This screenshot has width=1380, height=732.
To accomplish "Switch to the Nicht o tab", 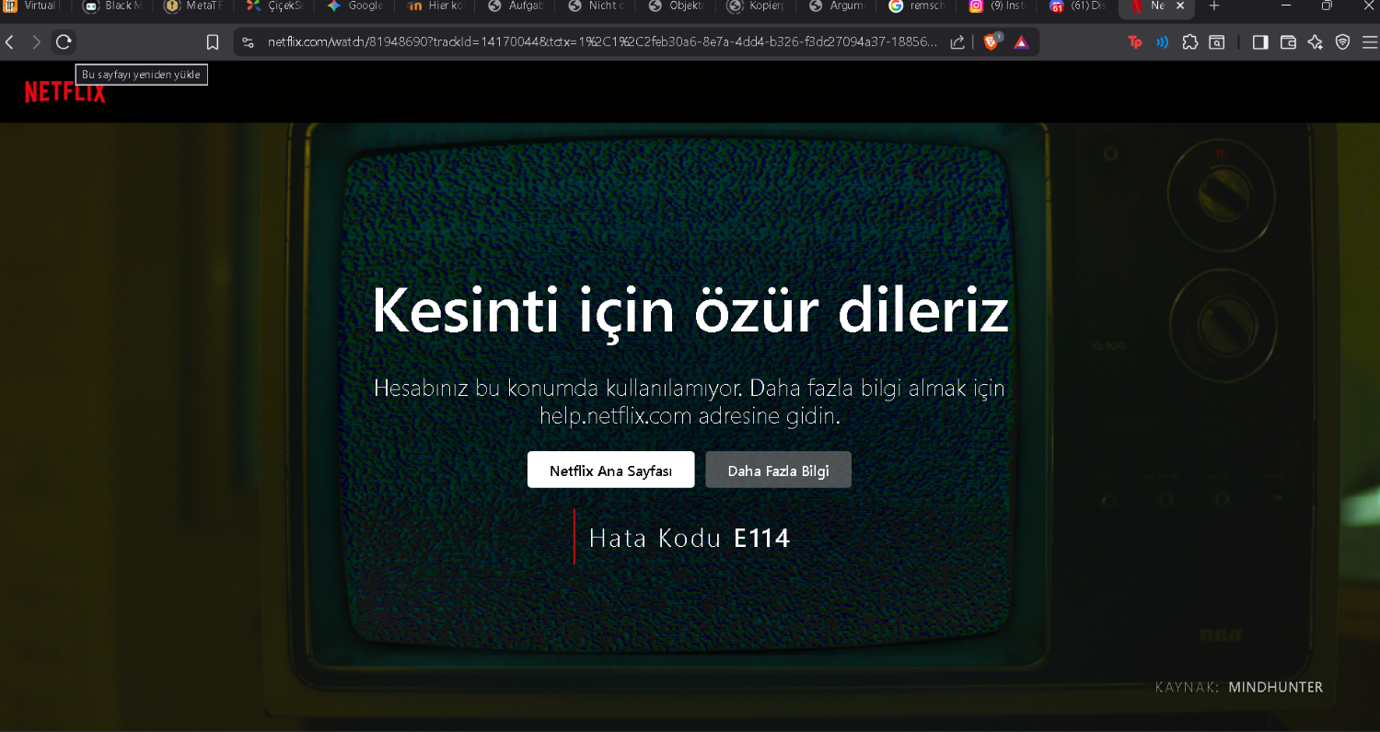I will pyautogui.click(x=597, y=6).
